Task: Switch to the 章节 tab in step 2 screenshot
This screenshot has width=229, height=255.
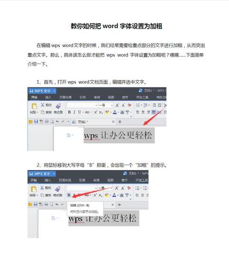Action: pyautogui.click(x=125, y=180)
